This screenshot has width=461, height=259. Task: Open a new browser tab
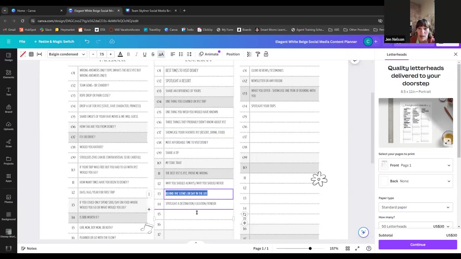[184, 10]
